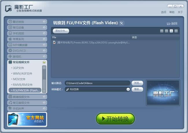The height and width of the screenshot is (133, 188).
Task: Expand the 游戏机 category arrow
Action: click(x=44, y=56)
